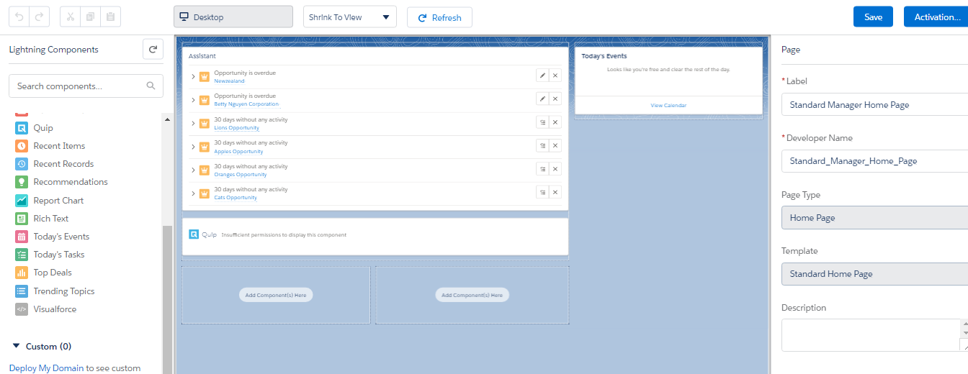This screenshot has width=968, height=374.
Task: Open the Newzealand opportunity link
Action: 229,81
